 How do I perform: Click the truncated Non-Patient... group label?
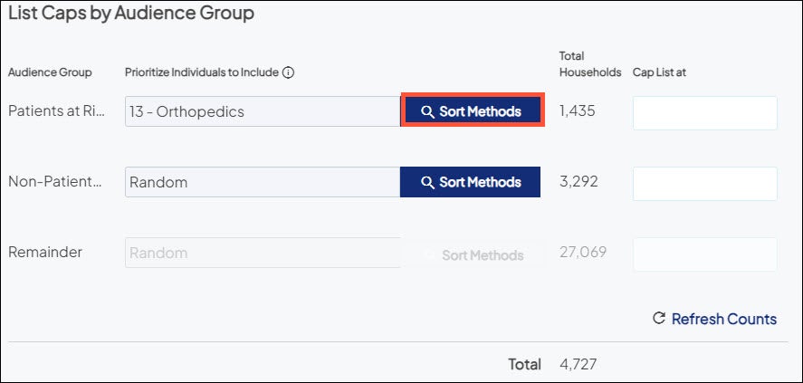pyautogui.click(x=56, y=182)
